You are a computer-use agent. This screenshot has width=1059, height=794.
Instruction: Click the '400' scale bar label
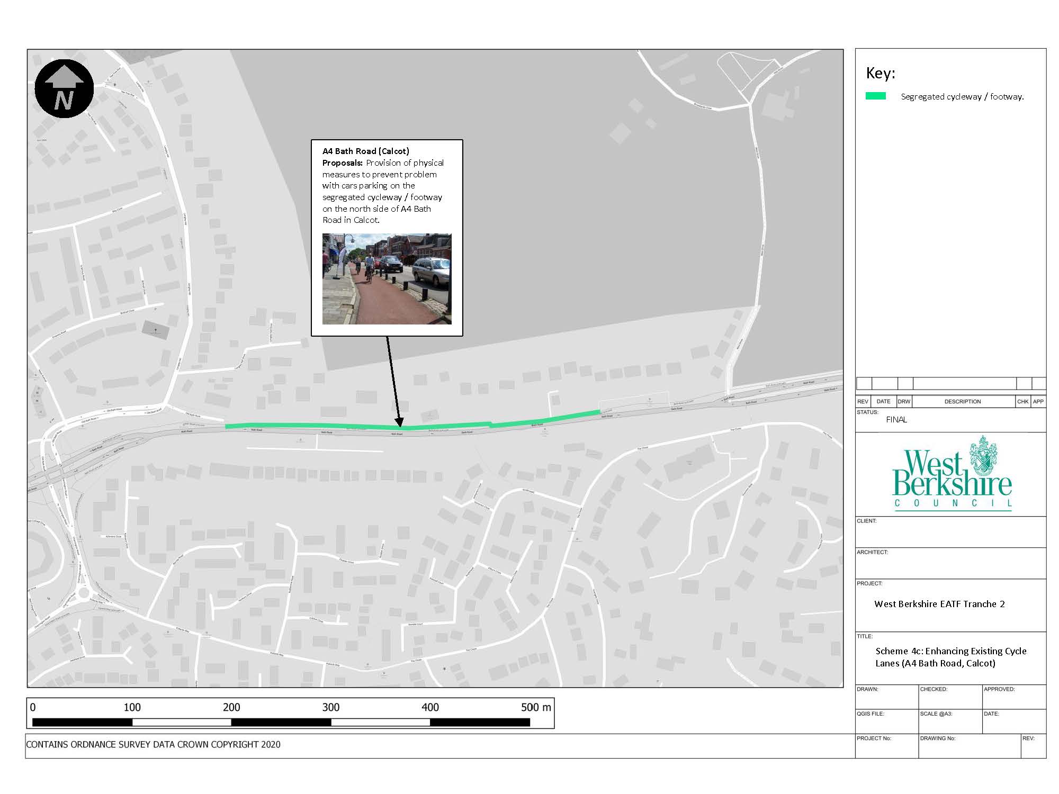[430, 707]
